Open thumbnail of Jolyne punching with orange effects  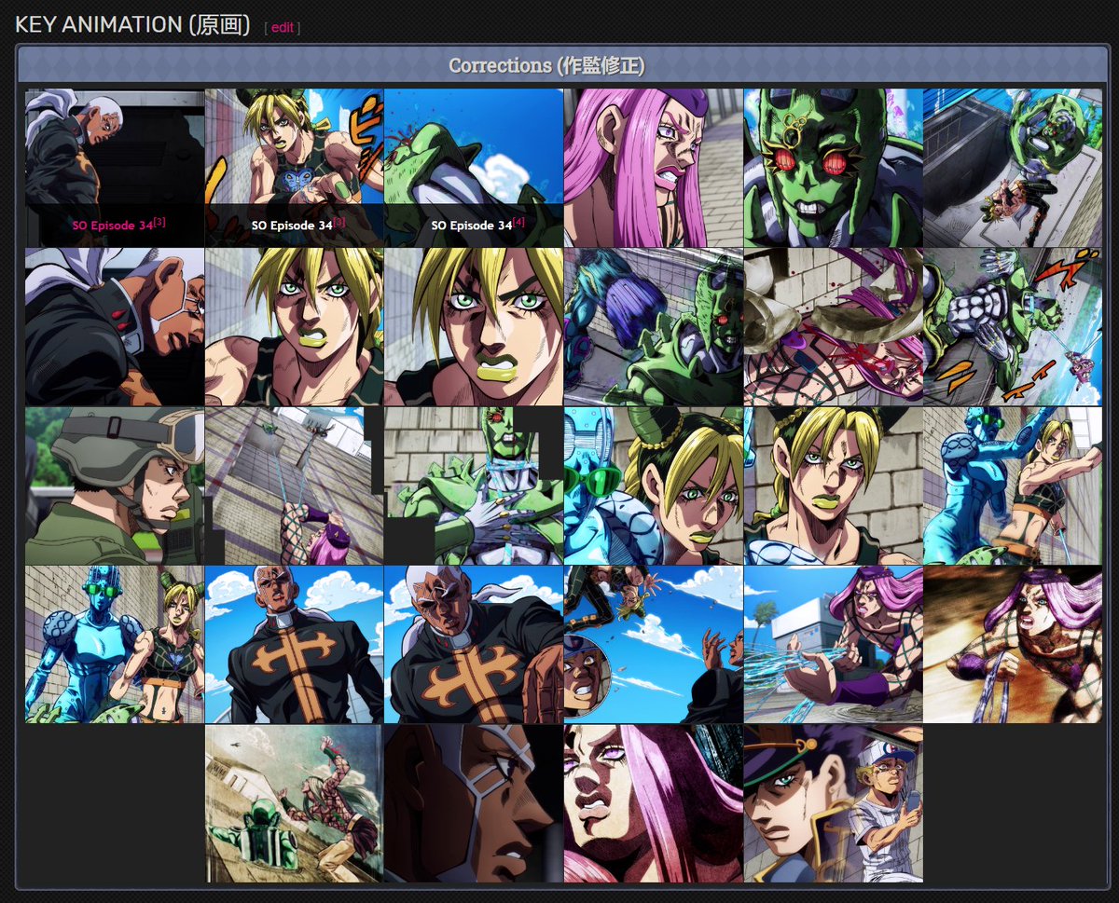[x=295, y=168]
